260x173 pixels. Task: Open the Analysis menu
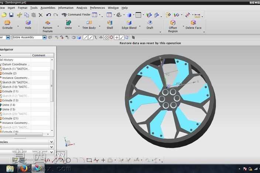82,8
